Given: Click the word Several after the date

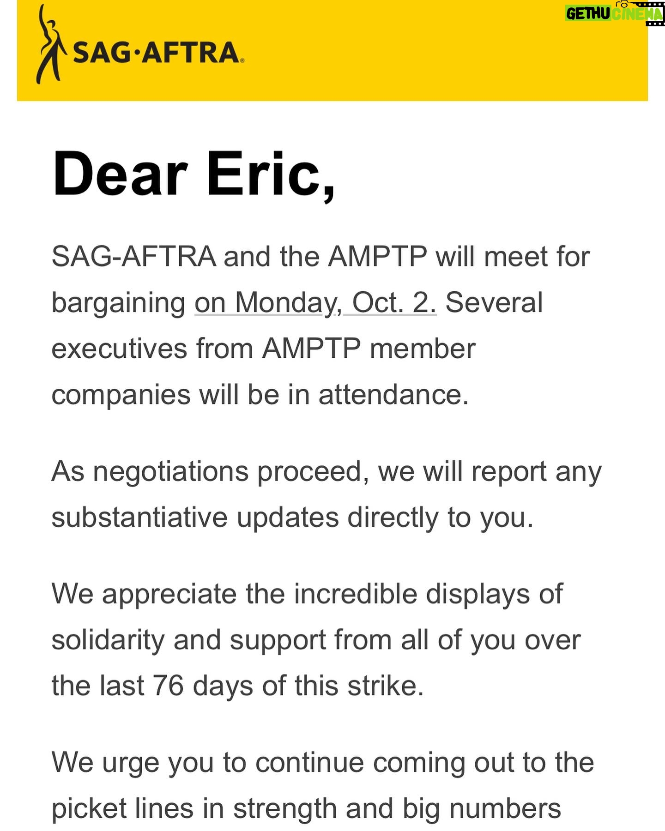Looking at the screenshot, I should coord(494,303).
